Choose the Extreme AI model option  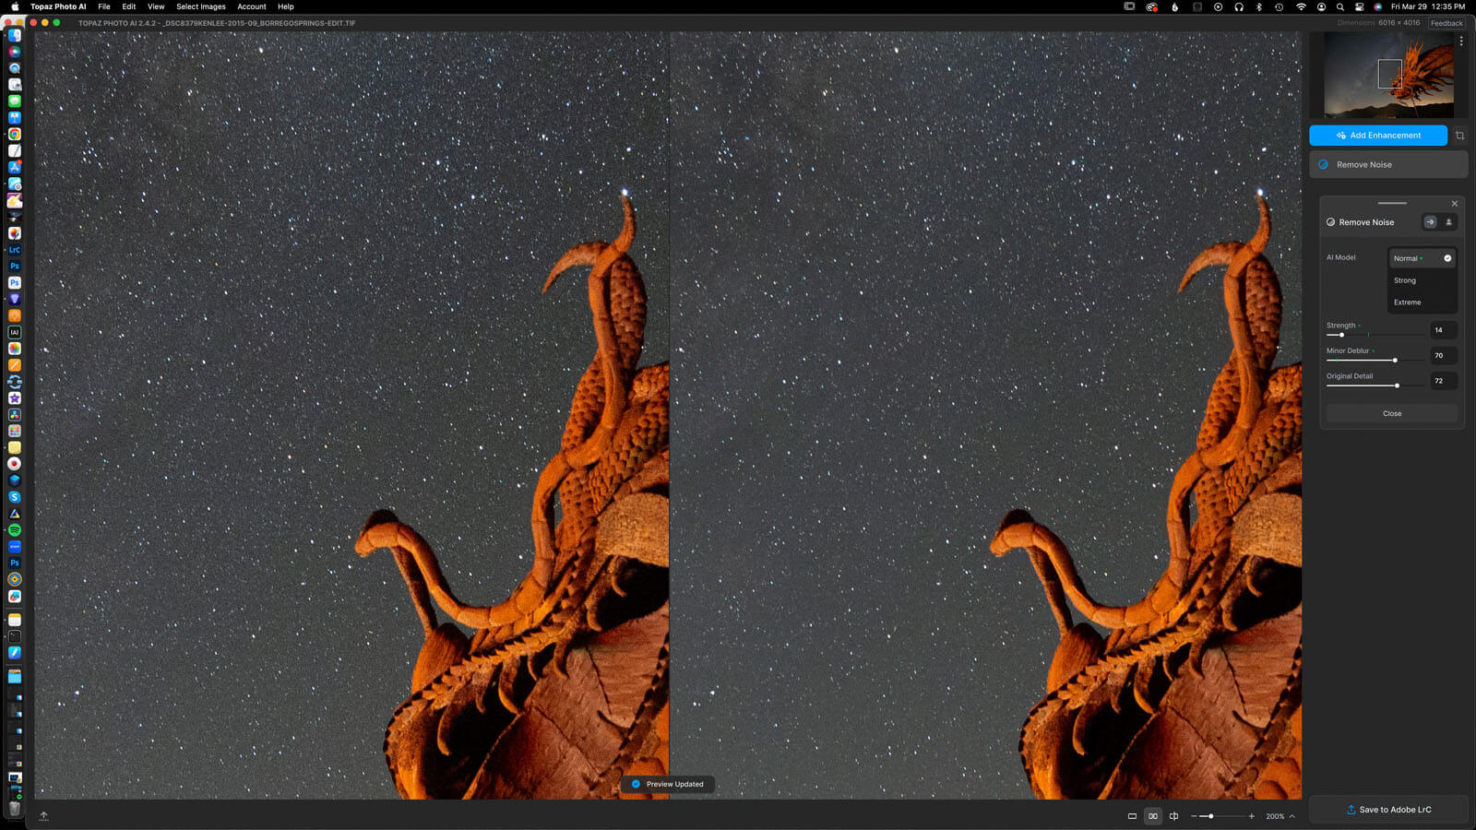[x=1408, y=302]
